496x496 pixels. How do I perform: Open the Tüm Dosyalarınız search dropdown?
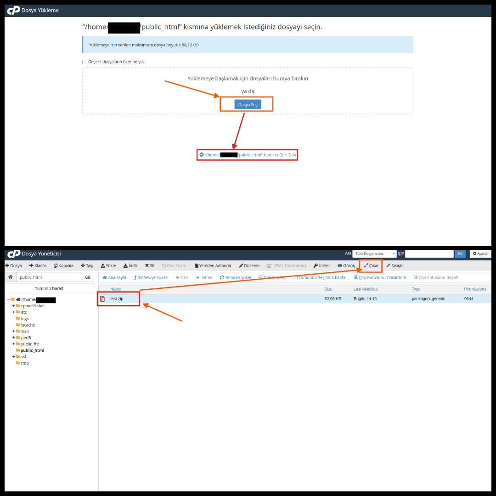[374, 254]
